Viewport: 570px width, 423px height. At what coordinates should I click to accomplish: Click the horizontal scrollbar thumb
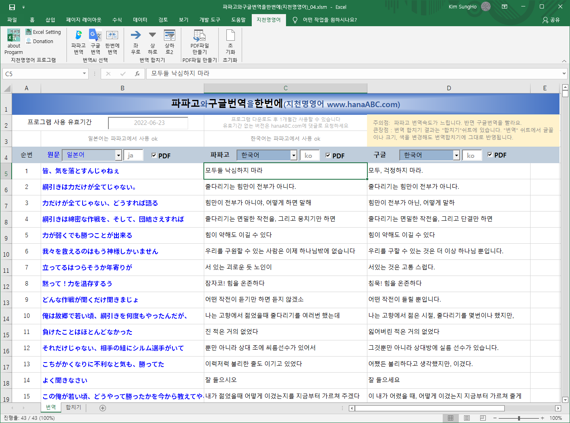pyautogui.click(x=429, y=408)
